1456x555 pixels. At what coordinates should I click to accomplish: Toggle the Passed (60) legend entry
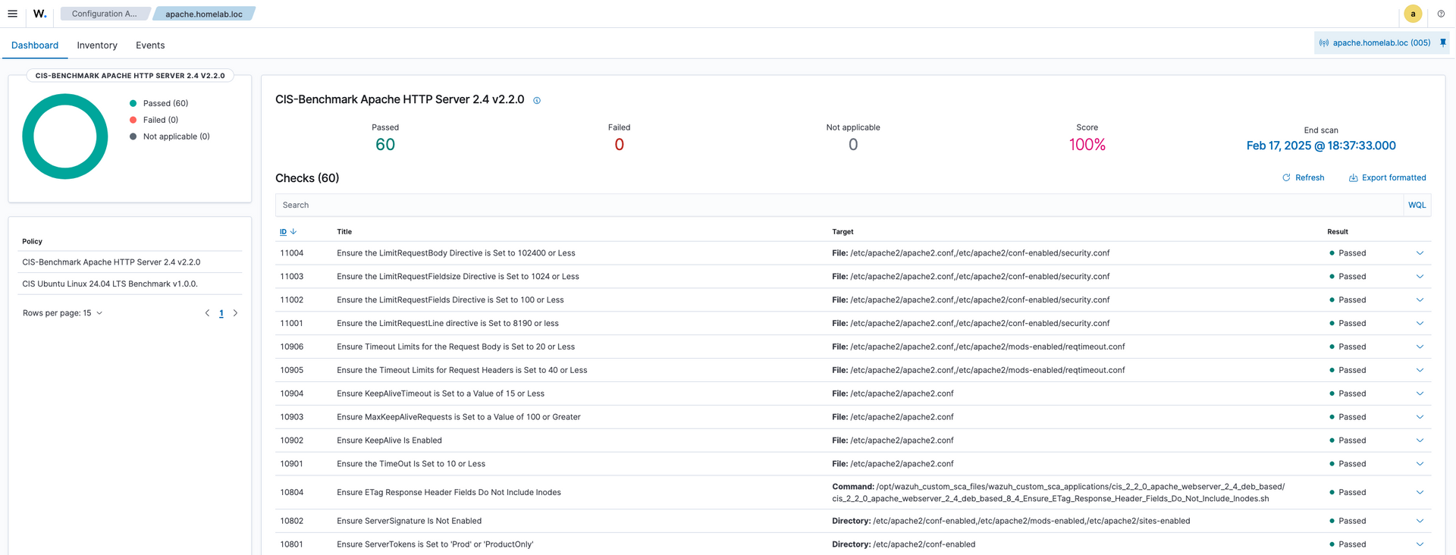(158, 103)
